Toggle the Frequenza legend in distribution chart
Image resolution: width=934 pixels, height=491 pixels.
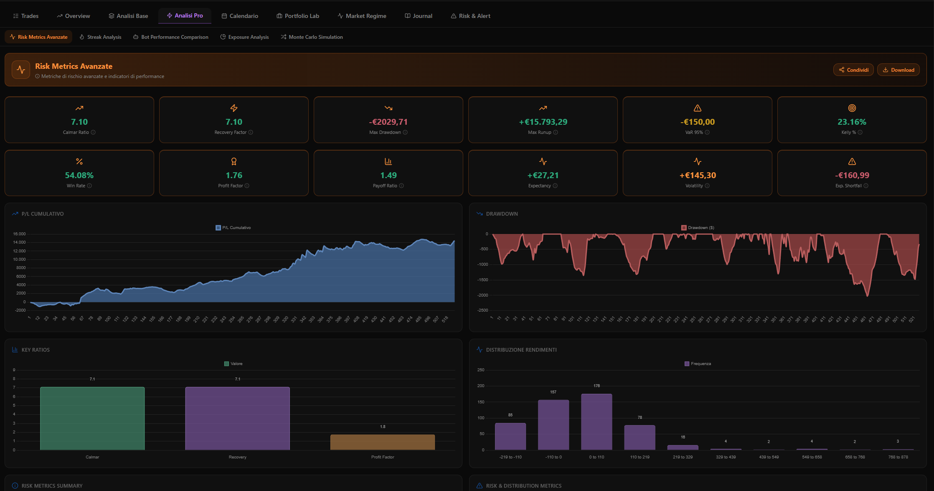coord(698,364)
